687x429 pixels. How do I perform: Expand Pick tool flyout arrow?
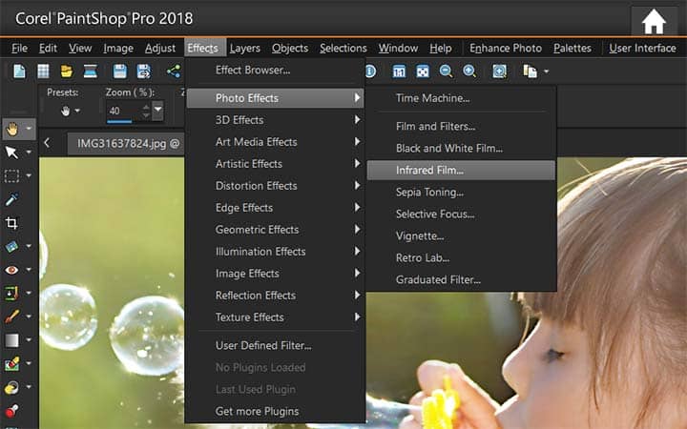pyautogui.click(x=29, y=153)
